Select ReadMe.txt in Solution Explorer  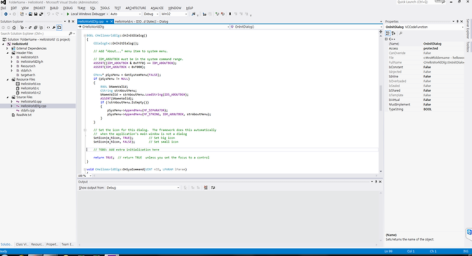pyautogui.click(x=24, y=115)
